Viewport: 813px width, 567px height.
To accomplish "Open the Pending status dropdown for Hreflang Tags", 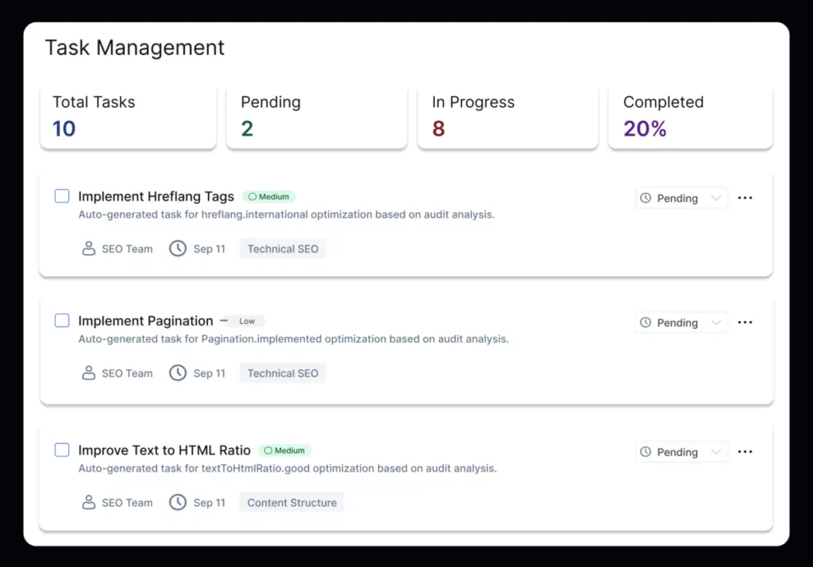I will tap(681, 198).
